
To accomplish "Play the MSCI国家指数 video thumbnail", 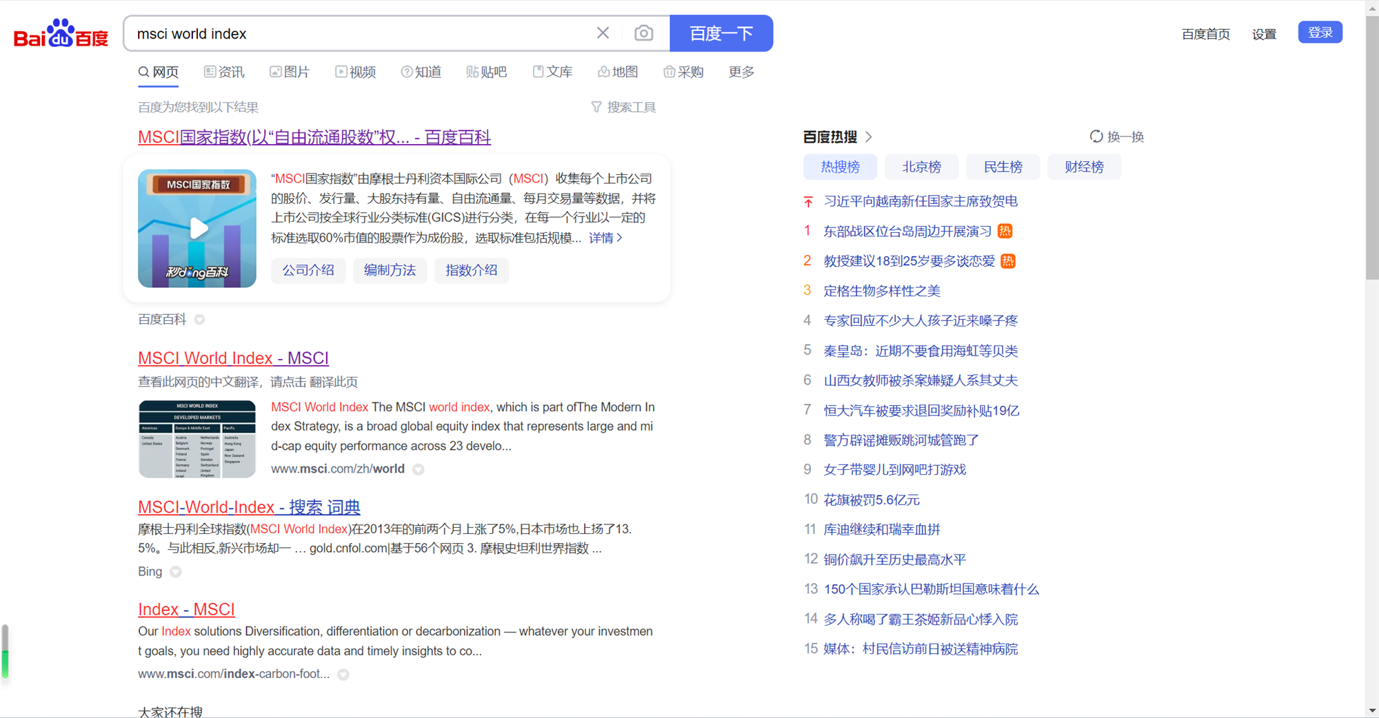I will coord(197,228).
